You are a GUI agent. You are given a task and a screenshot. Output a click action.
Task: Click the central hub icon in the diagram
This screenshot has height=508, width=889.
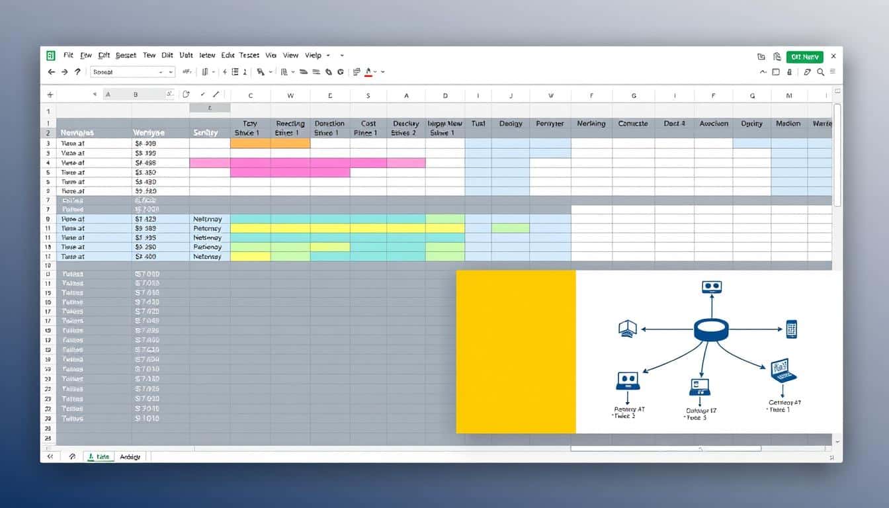(x=711, y=329)
